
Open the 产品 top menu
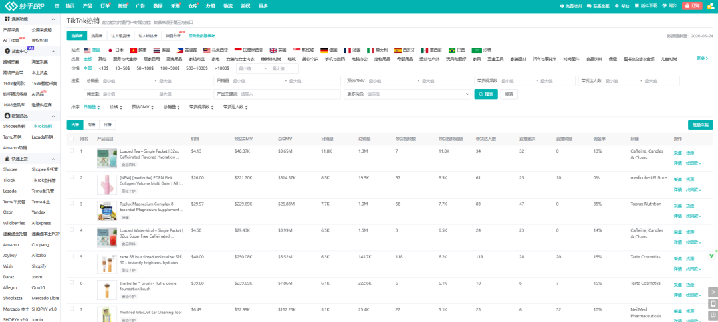88,6
